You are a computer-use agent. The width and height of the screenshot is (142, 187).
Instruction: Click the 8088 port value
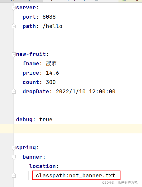click(x=49, y=17)
